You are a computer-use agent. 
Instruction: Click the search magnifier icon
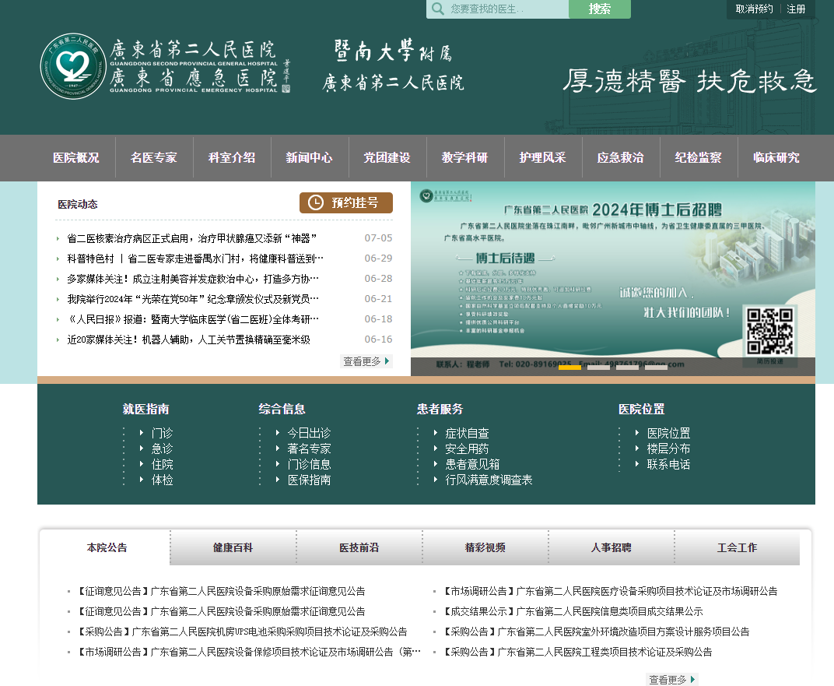tap(438, 9)
